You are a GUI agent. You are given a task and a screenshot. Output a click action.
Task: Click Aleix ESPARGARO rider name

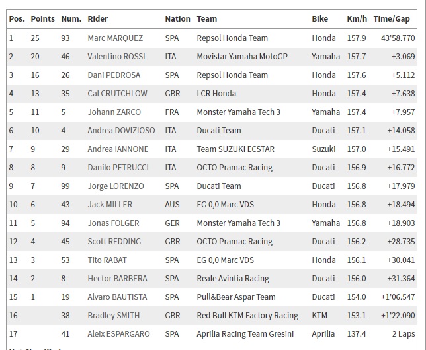pyautogui.click(x=118, y=333)
